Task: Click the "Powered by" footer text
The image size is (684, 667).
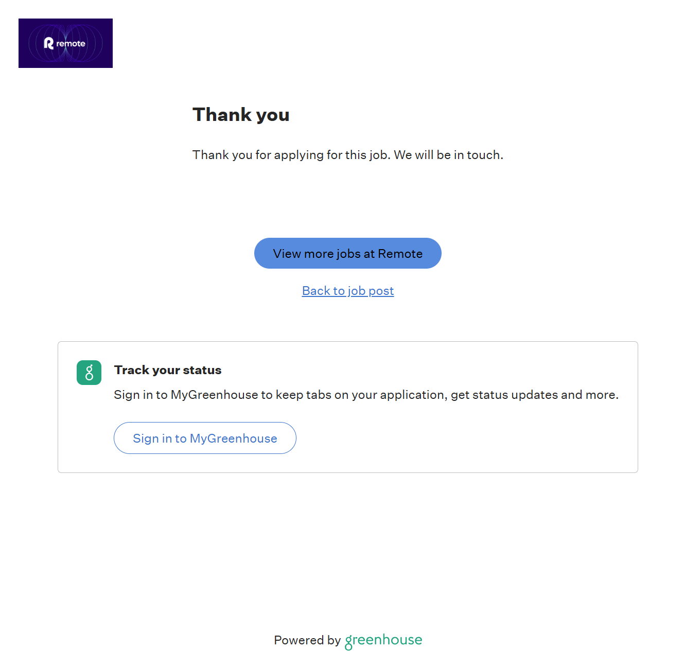Action: click(307, 640)
